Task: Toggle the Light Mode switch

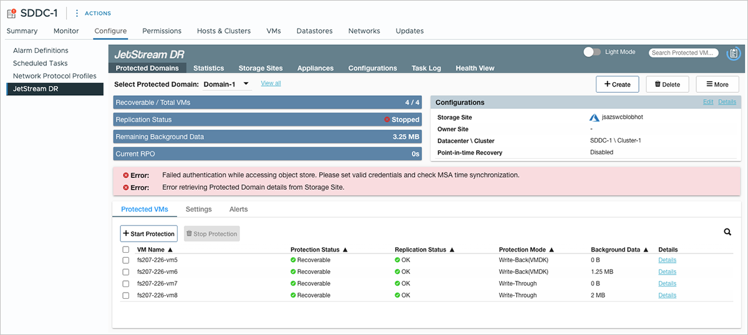Action: tap(592, 52)
